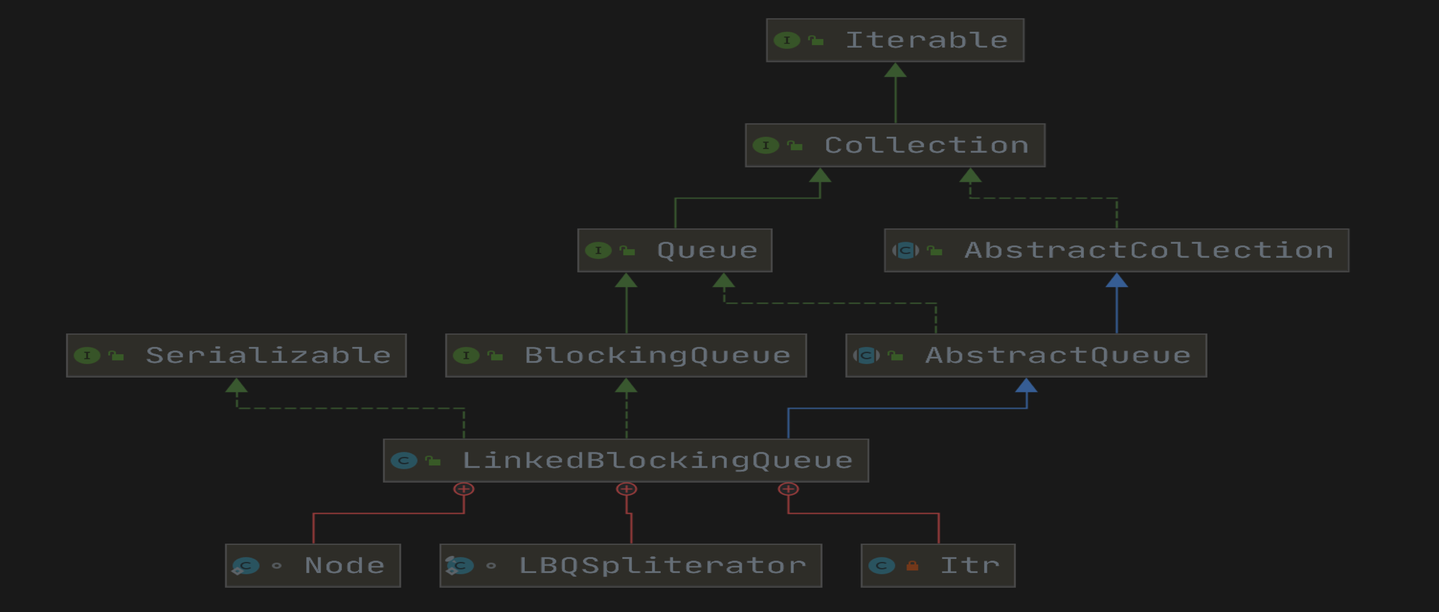Viewport: 1439px width, 612px height.
Task: Select the AbstractCollection class label
Action: (x=1149, y=250)
